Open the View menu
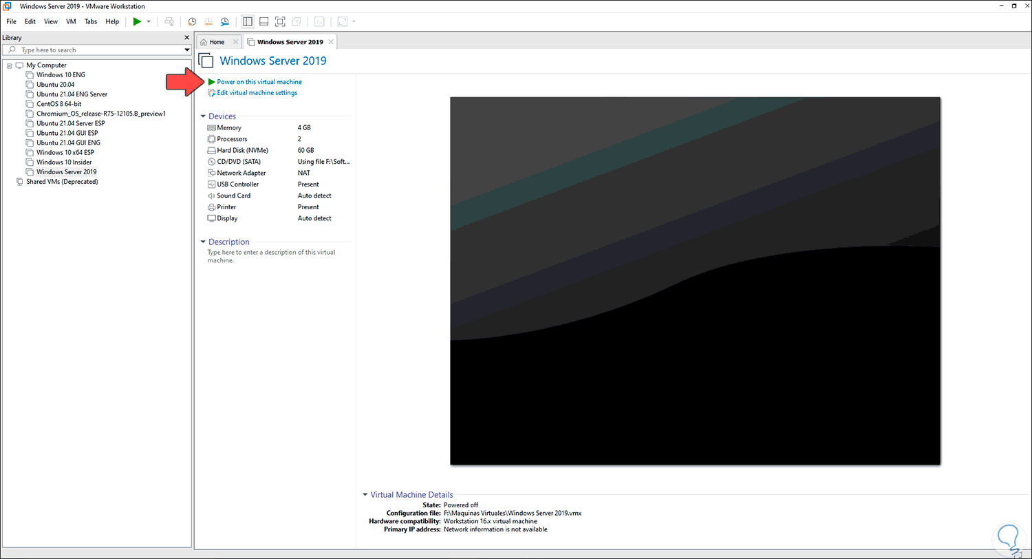Image resolution: width=1032 pixels, height=559 pixels. 51,21
